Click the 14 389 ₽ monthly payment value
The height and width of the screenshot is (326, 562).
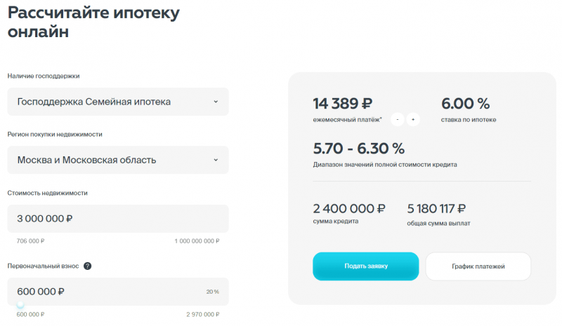343,104
